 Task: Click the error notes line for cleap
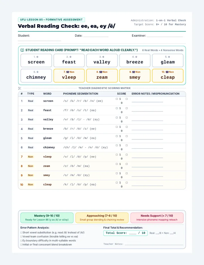(147, 186)
